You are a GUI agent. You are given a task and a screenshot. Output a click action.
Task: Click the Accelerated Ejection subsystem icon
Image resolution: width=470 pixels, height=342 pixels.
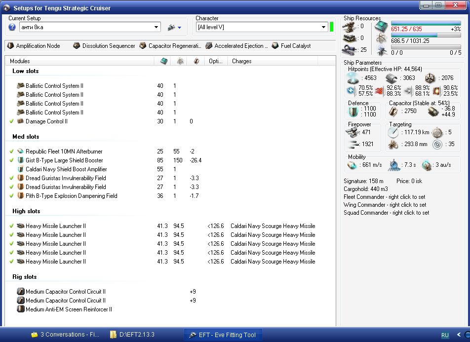209,45
